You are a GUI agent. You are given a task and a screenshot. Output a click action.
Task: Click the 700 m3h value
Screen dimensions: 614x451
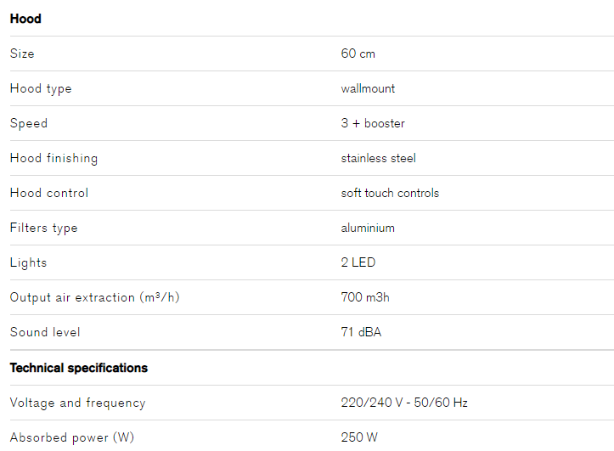pos(365,297)
